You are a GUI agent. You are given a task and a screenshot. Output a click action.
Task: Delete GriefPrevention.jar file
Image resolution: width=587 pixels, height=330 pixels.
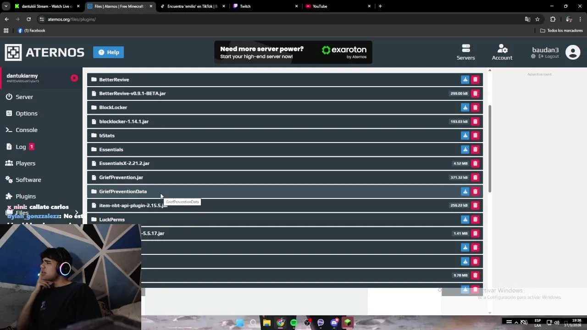pyautogui.click(x=475, y=177)
